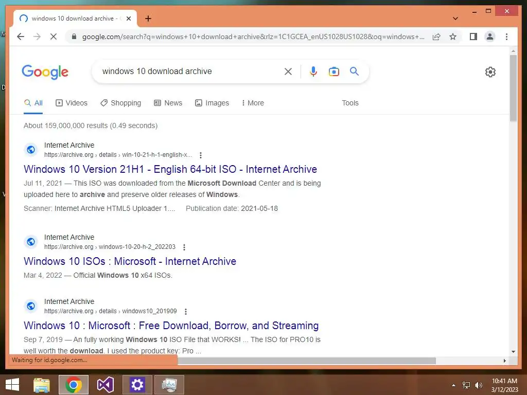
Task: Open the Chrome side panel
Action: click(473, 37)
